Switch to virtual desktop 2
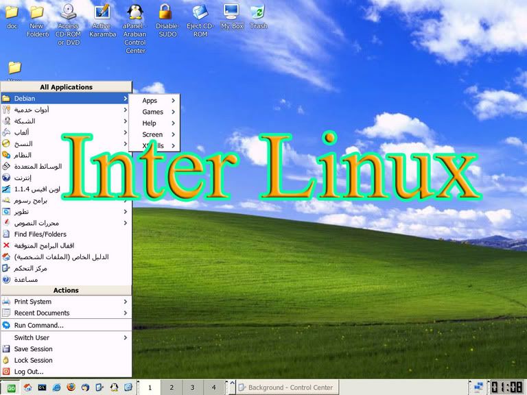 click(171, 387)
